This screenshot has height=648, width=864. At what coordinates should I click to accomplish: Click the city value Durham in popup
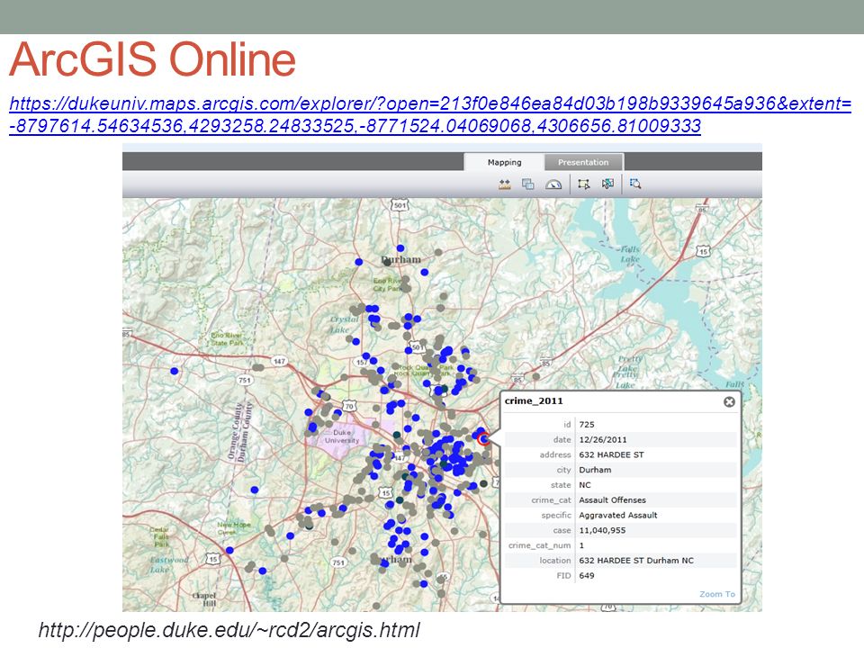click(595, 470)
